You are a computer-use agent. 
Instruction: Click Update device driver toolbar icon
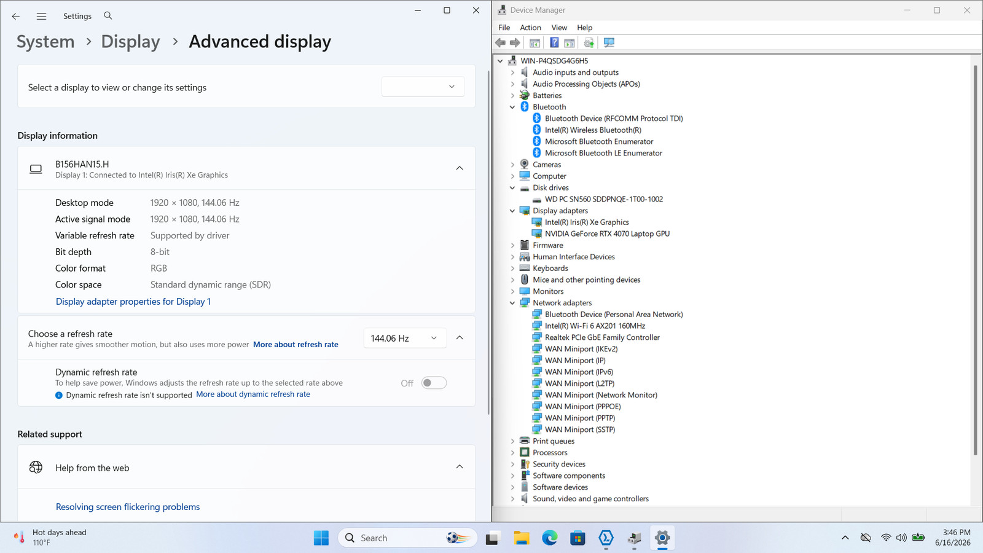[x=589, y=43]
